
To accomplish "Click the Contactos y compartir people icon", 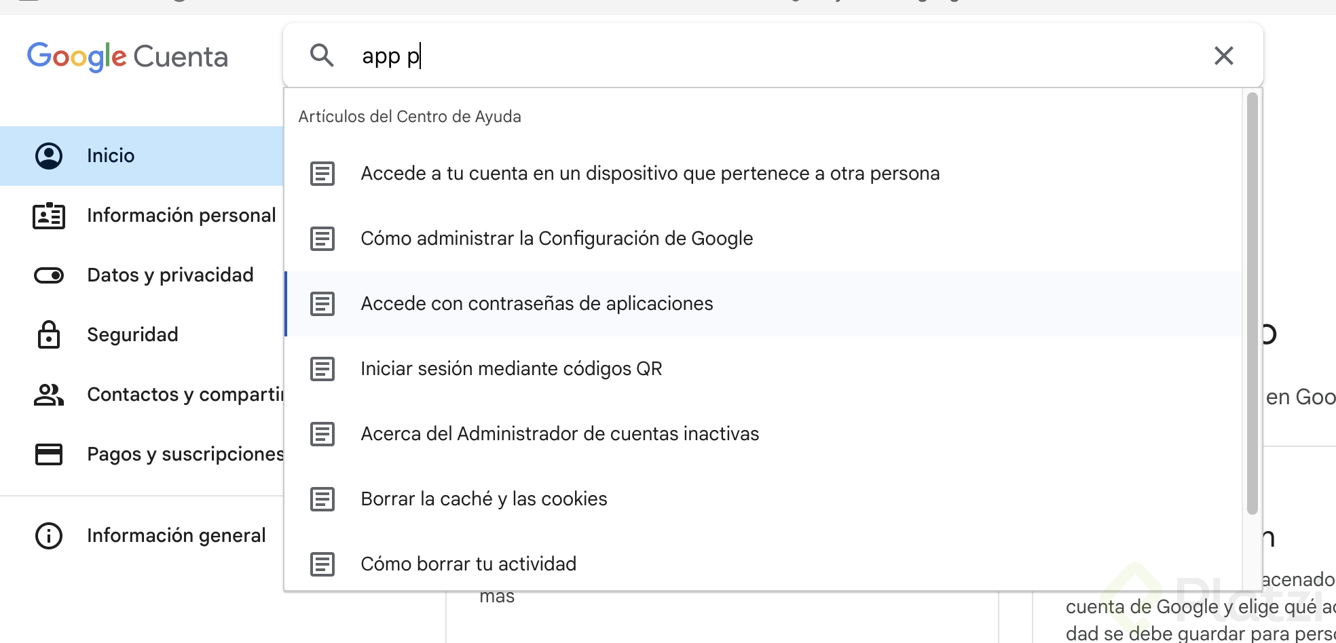I will (x=49, y=395).
